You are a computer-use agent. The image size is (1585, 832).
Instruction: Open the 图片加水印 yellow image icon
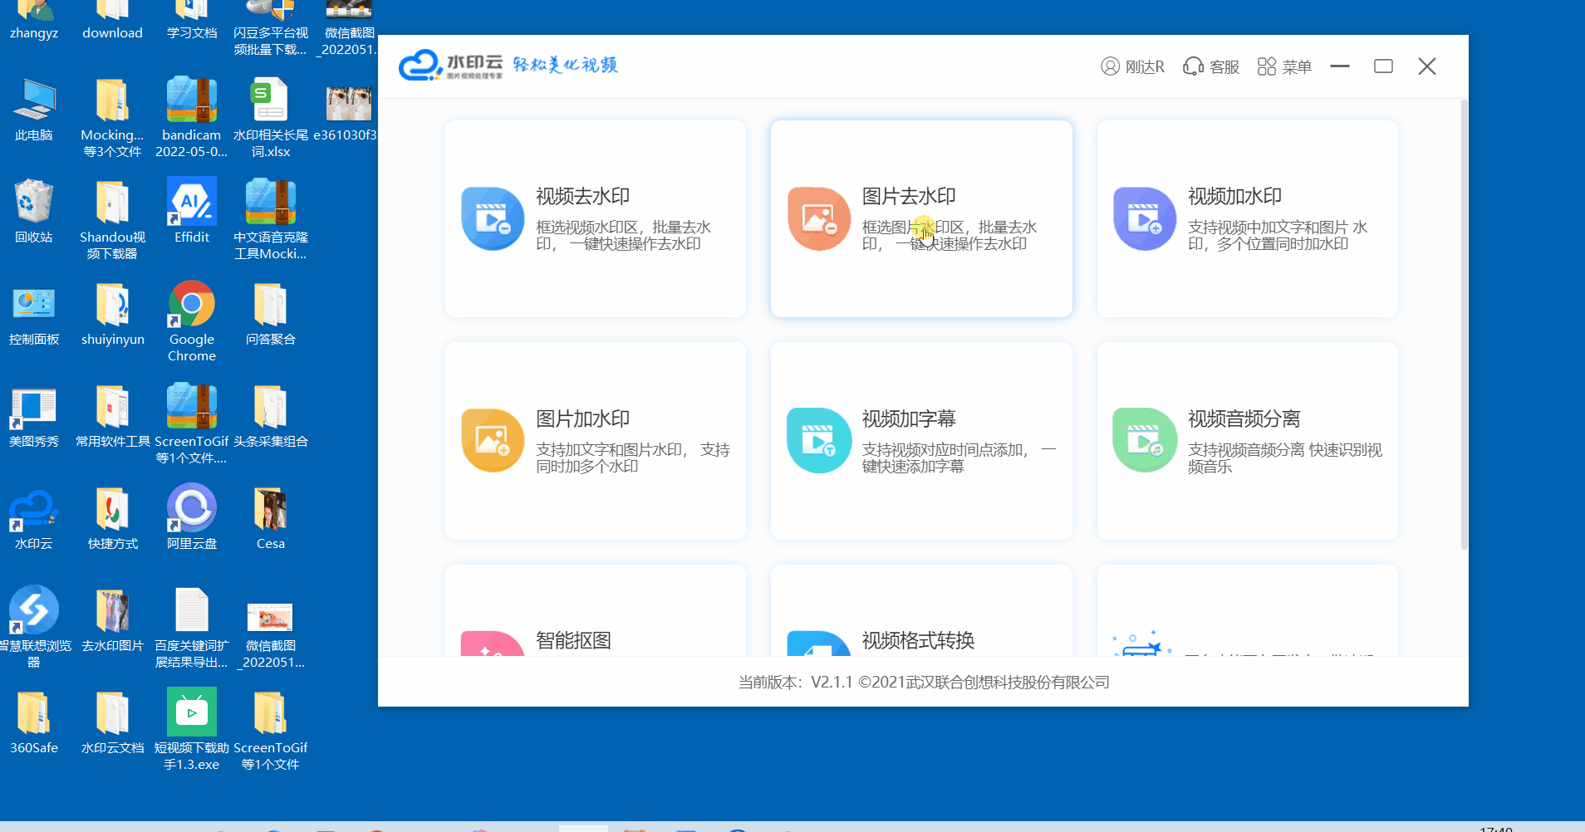tap(493, 441)
